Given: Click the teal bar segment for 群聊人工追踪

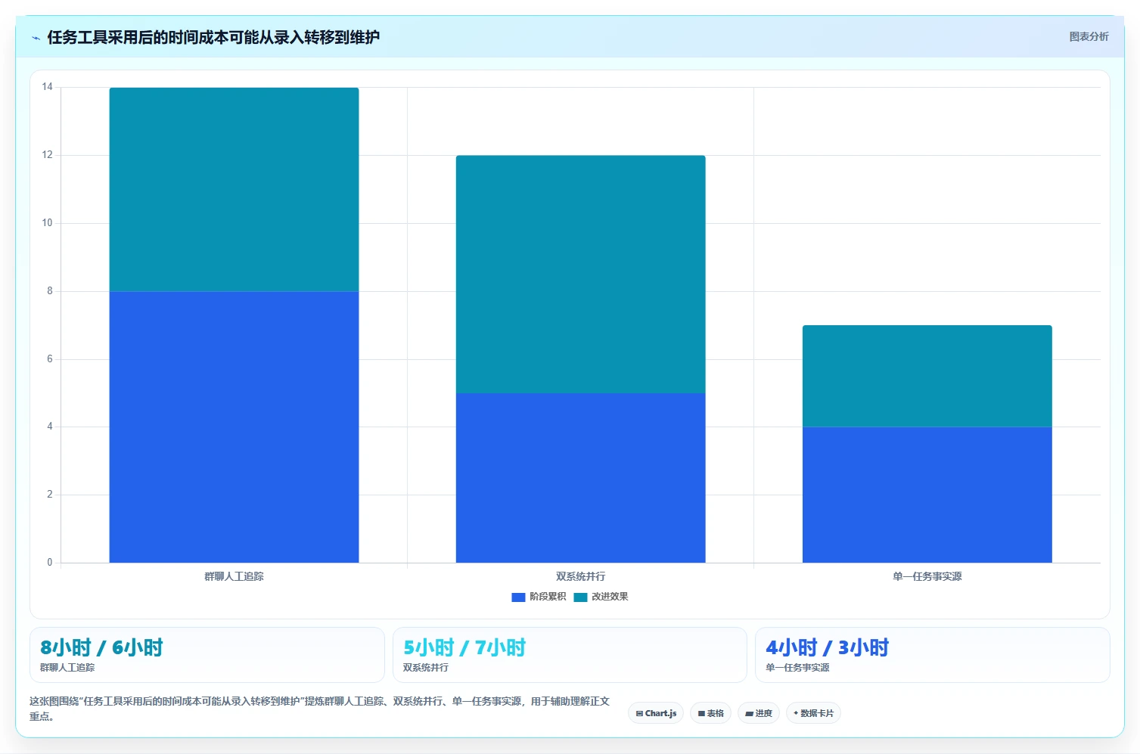Looking at the screenshot, I should tap(234, 189).
